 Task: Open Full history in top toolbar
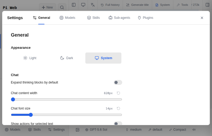pos(110,5)
